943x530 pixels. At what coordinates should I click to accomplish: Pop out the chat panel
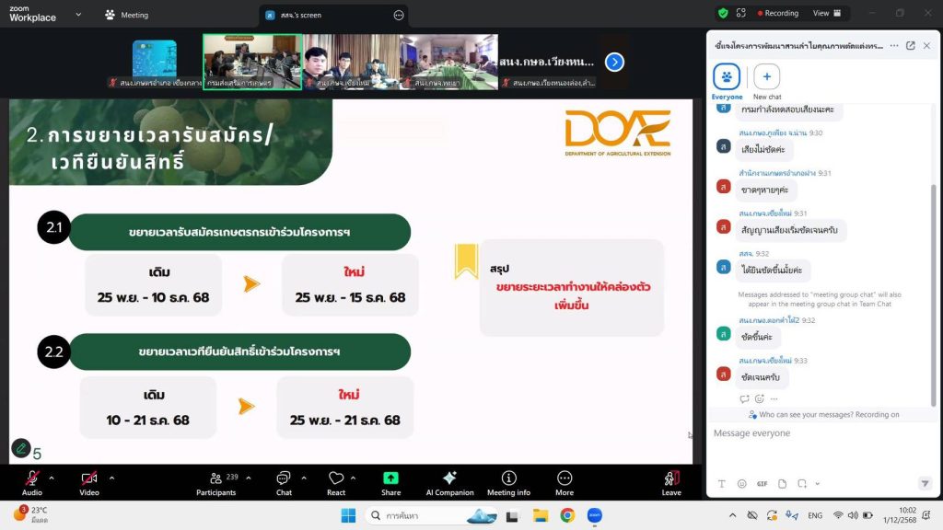pos(911,45)
